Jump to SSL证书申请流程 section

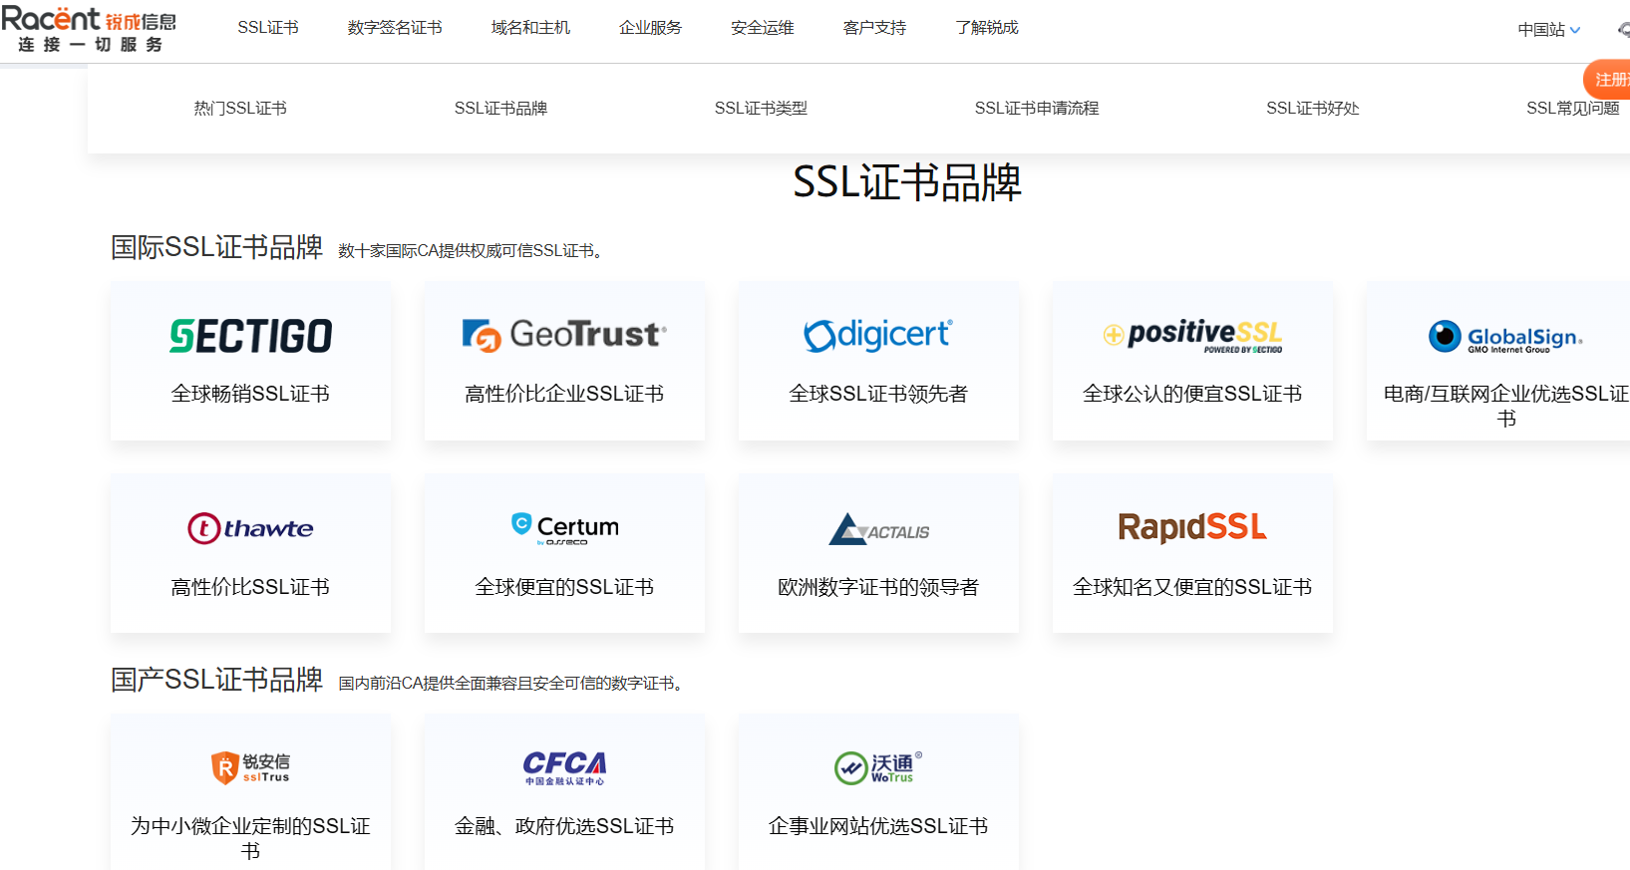click(x=1037, y=108)
